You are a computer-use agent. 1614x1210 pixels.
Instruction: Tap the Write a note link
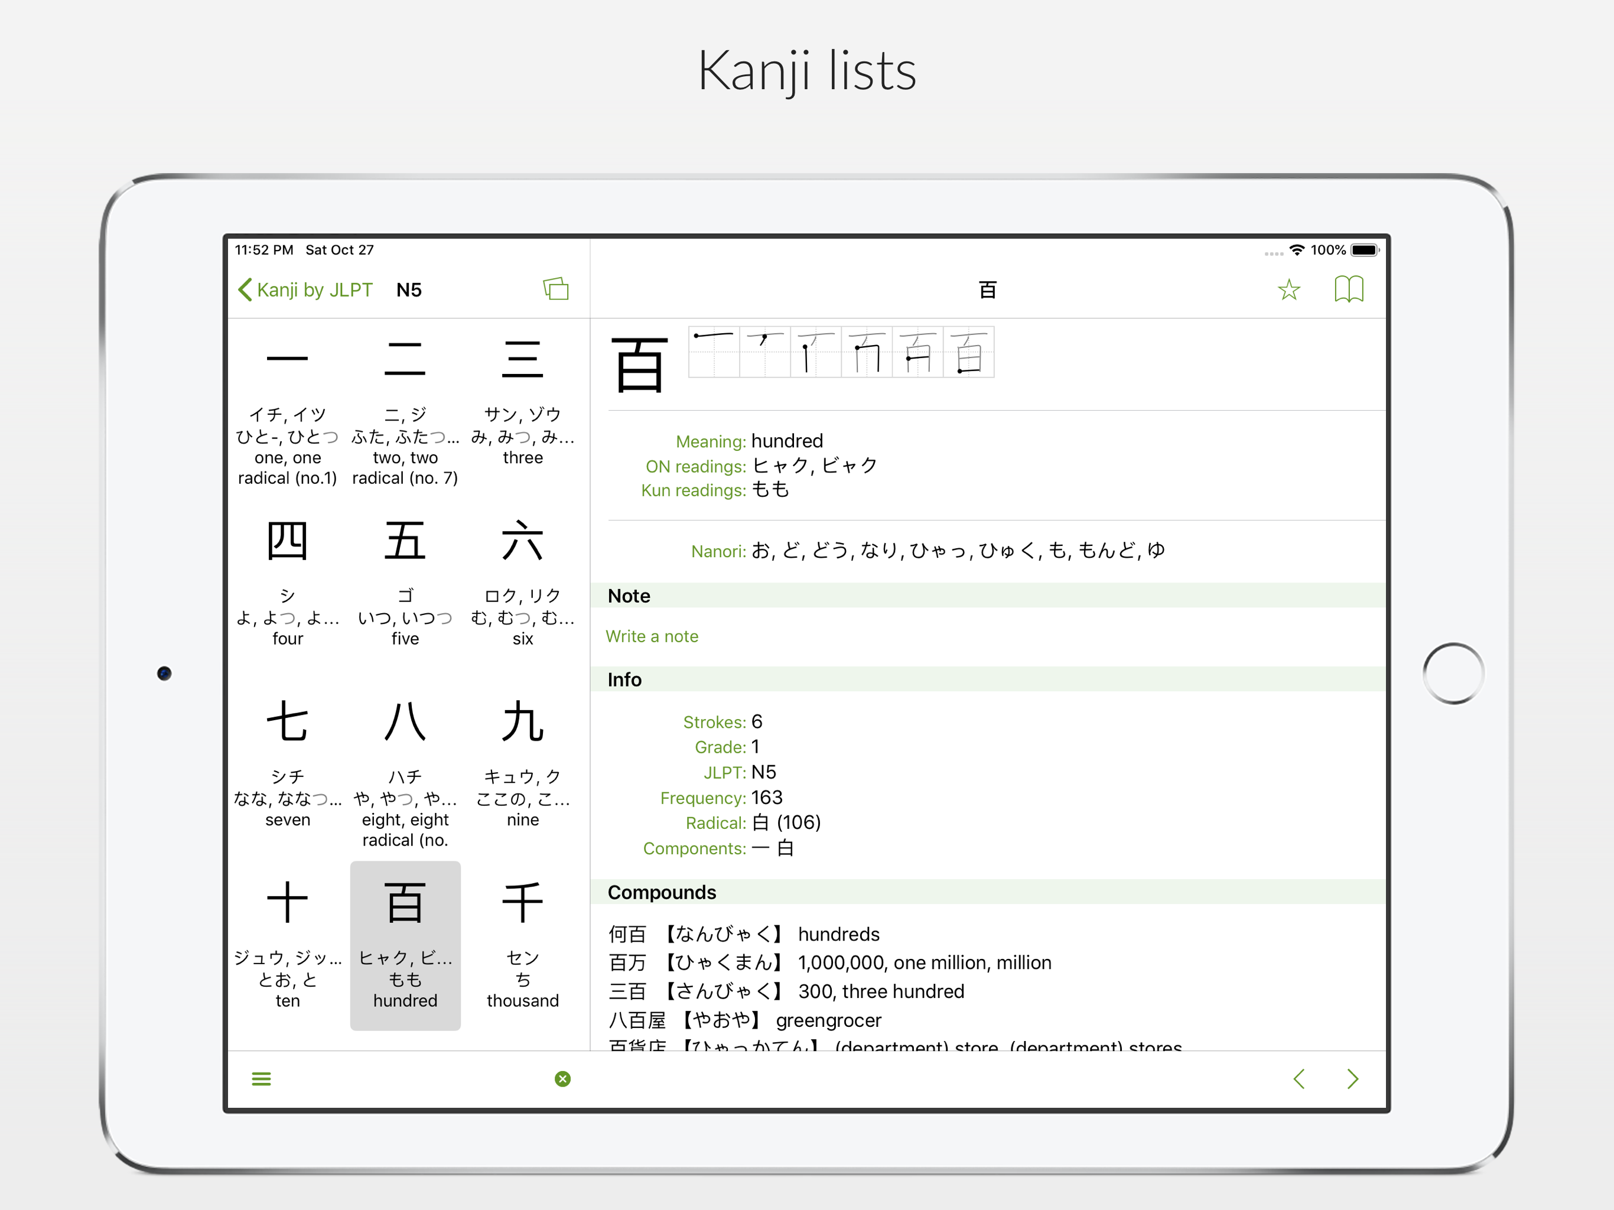coord(652,636)
